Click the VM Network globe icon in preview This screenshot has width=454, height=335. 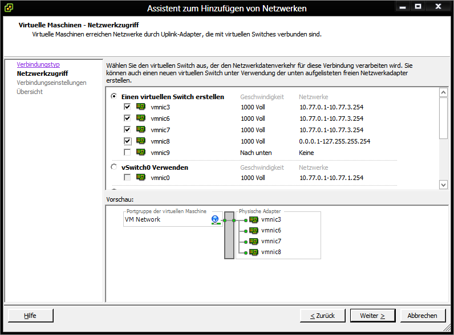tap(216, 219)
